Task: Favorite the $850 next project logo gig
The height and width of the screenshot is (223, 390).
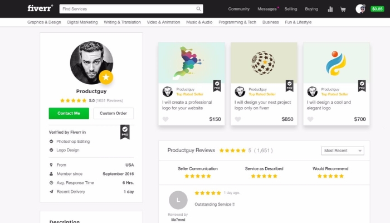Action: point(238,119)
